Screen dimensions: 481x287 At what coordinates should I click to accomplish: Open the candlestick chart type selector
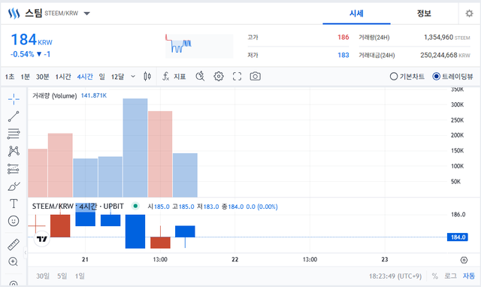click(x=147, y=77)
